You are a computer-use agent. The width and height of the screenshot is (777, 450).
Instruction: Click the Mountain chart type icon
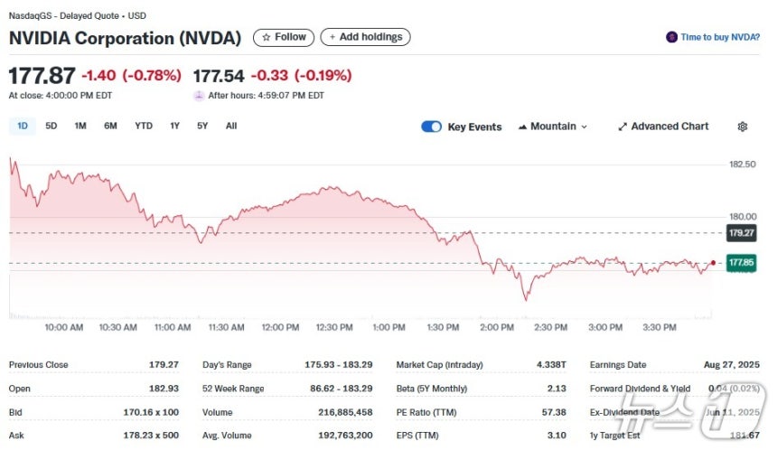pyautogui.click(x=522, y=127)
